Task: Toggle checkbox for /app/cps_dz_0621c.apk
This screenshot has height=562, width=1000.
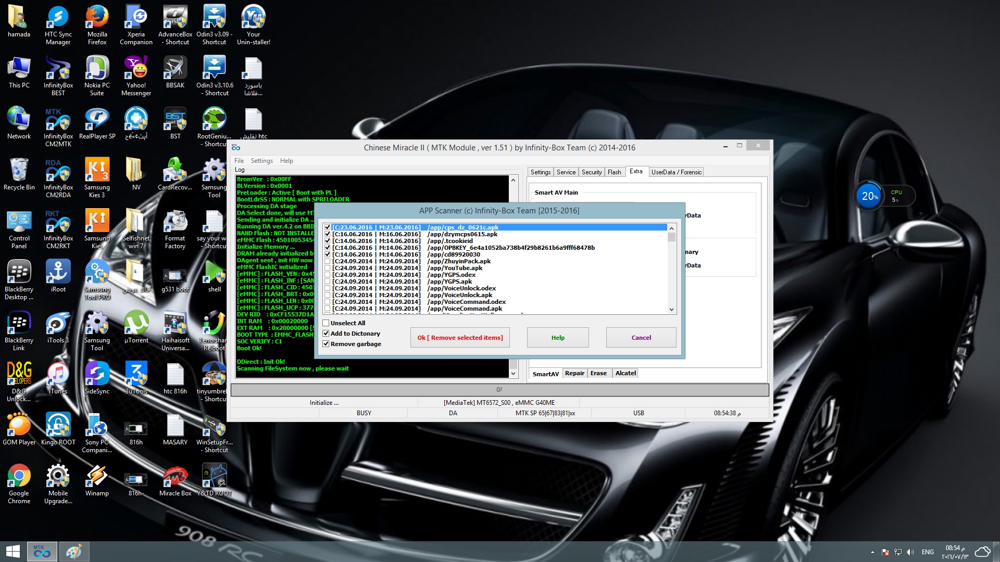Action: pyautogui.click(x=327, y=227)
